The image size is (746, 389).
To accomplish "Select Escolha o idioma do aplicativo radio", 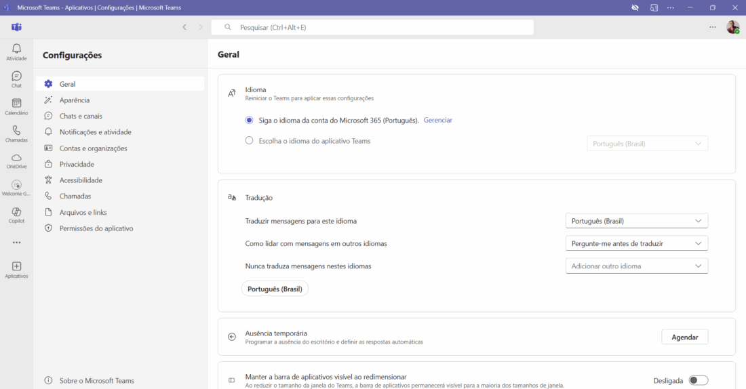I will pyautogui.click(x=250, y=141).
